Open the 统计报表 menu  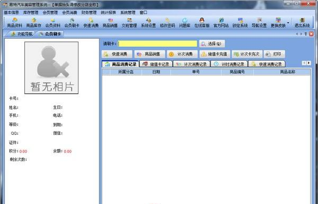(x=108, y=12)
